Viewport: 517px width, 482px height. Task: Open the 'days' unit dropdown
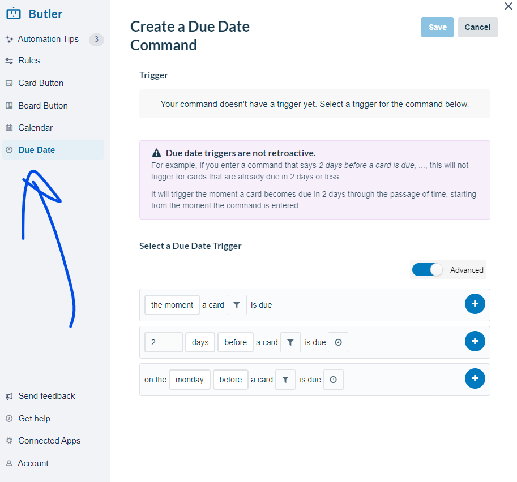point(200,342)
